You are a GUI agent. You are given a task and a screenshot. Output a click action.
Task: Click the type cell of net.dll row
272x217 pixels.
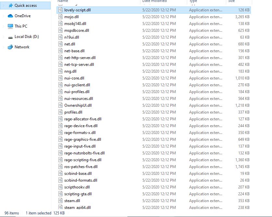click(x=206, y=44)
